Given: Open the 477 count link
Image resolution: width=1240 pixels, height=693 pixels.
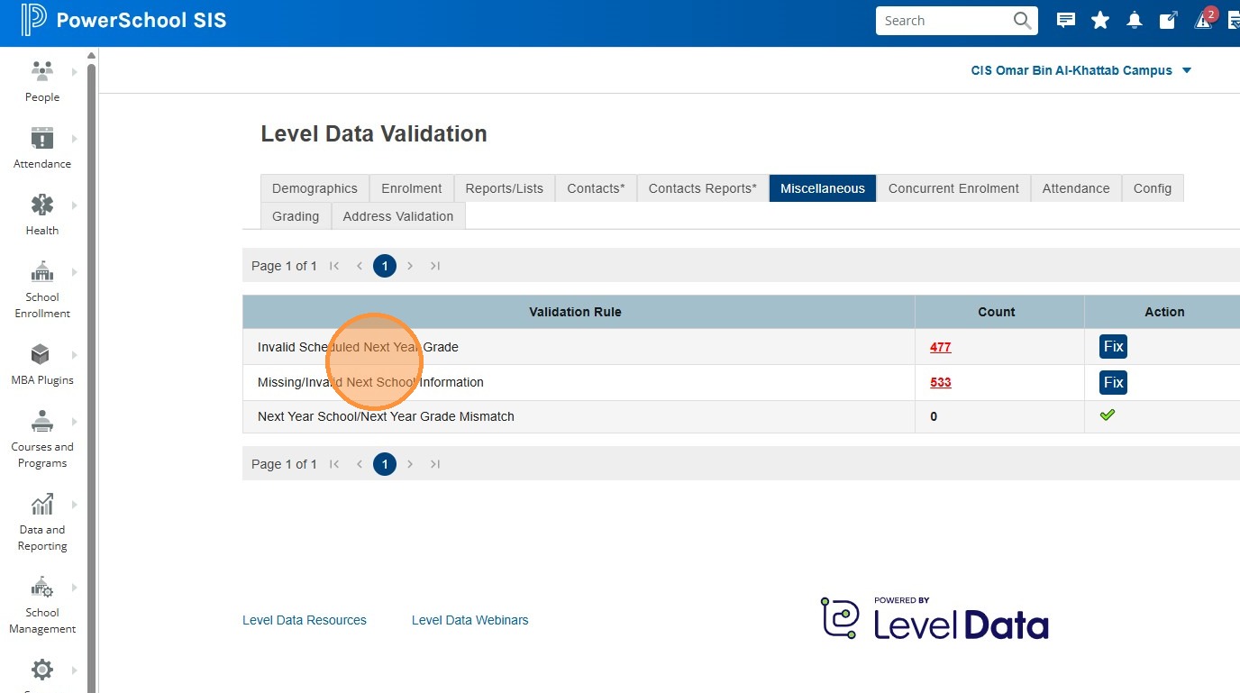Looking at the screenshot, I should click(941, 347).
